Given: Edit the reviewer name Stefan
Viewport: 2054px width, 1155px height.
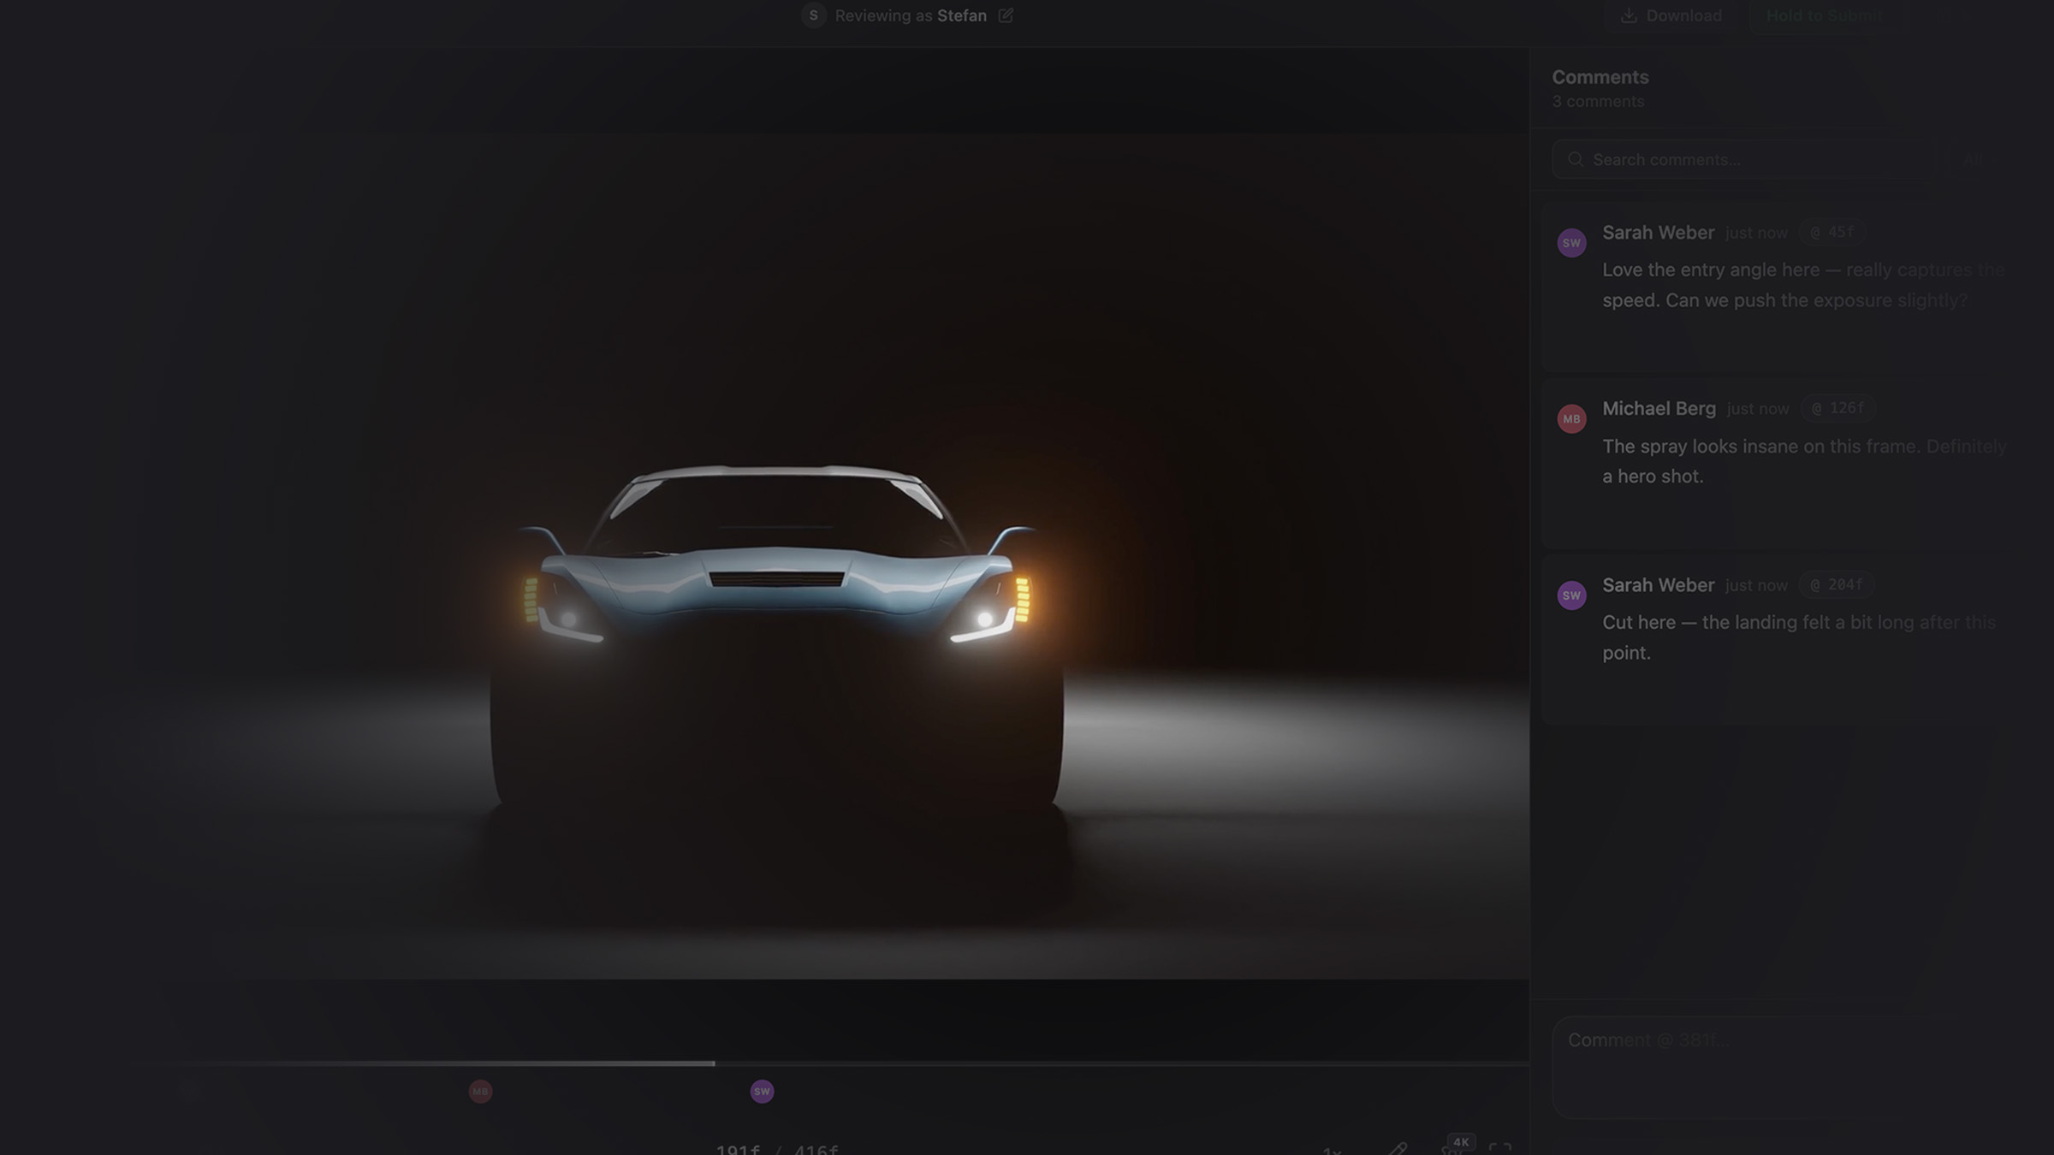Looking at the screenshot, I should tap(1006, 15).
